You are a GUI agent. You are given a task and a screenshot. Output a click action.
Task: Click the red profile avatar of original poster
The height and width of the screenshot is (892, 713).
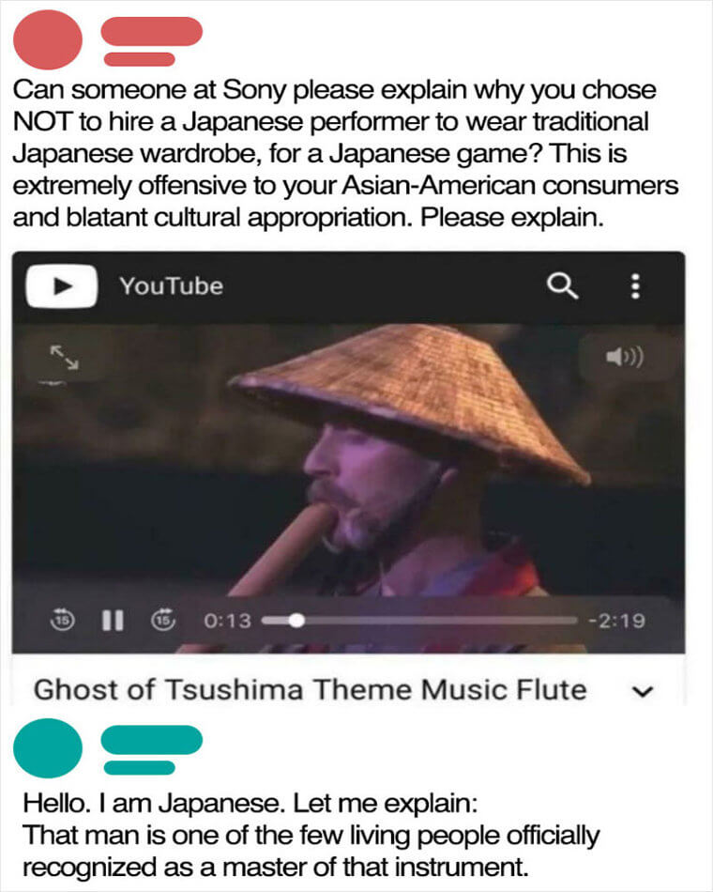click(48, 39)
